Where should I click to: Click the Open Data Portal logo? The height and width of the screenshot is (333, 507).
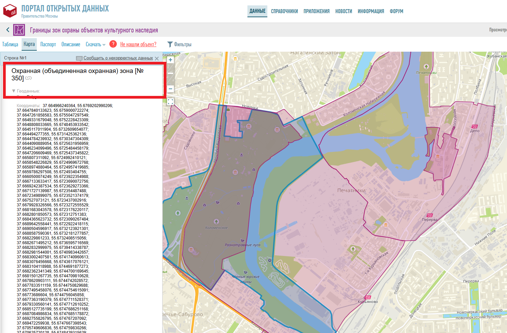click(10, 11)
